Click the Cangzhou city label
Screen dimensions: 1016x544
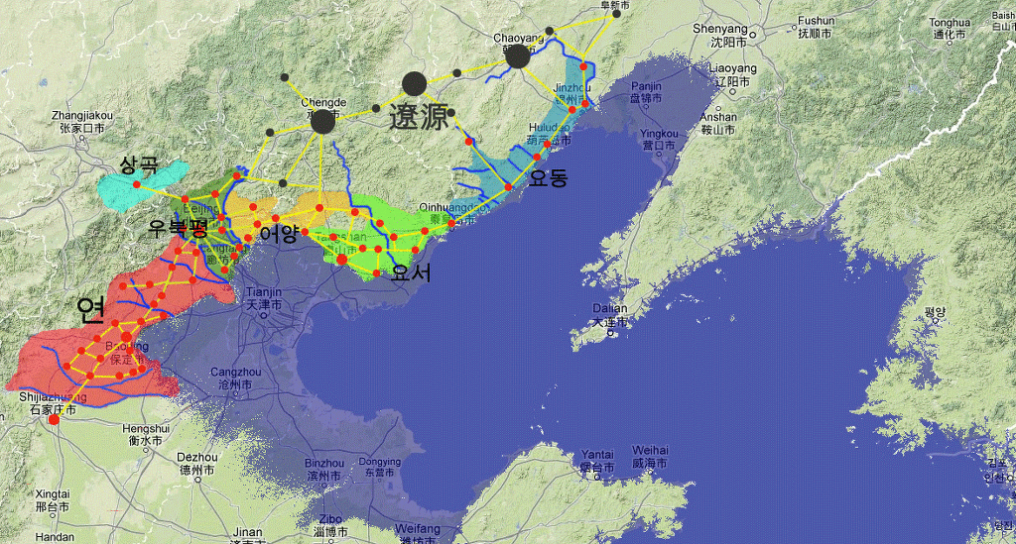point(236,379)
